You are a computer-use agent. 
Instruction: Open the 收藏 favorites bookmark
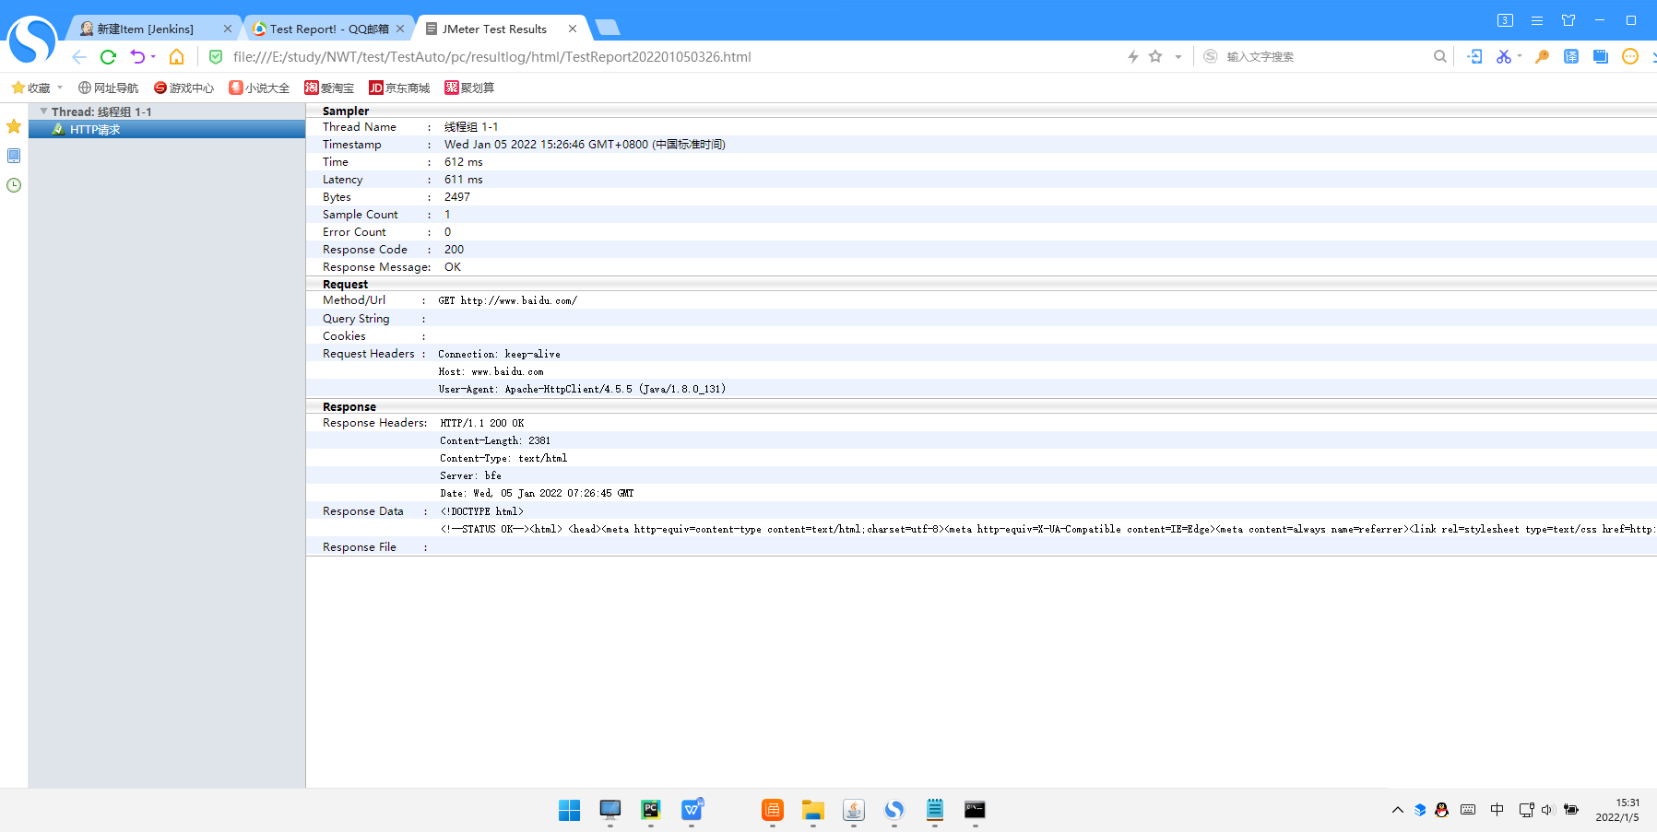tap(30, 88)
